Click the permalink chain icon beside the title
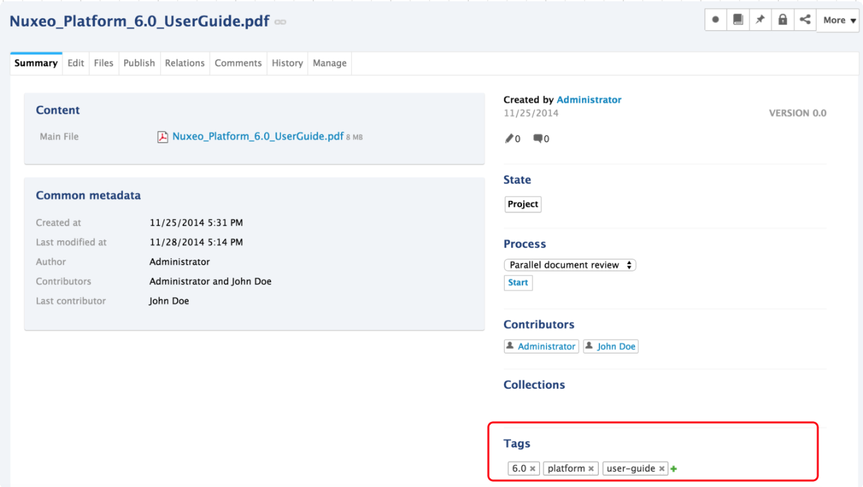The image size is (863, 487). coord(280,22)
